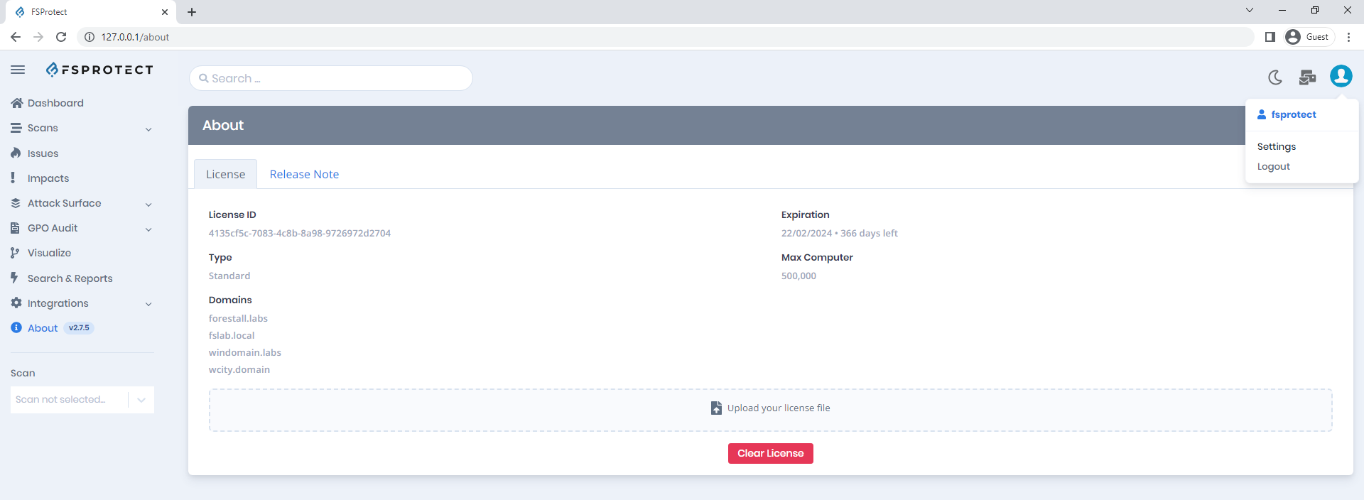Image resolution: width=1364 pixels, height=500 pixels.
Task: Choose Logout from user menu
Action: 1273,167
